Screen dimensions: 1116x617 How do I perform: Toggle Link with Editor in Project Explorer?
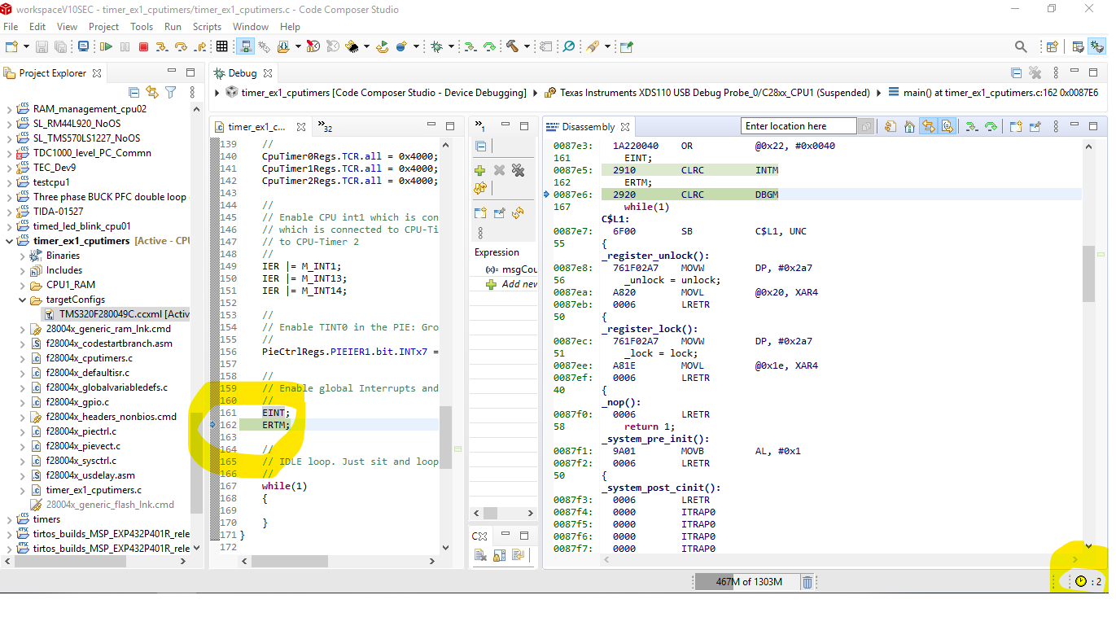[x=152, y=93]
